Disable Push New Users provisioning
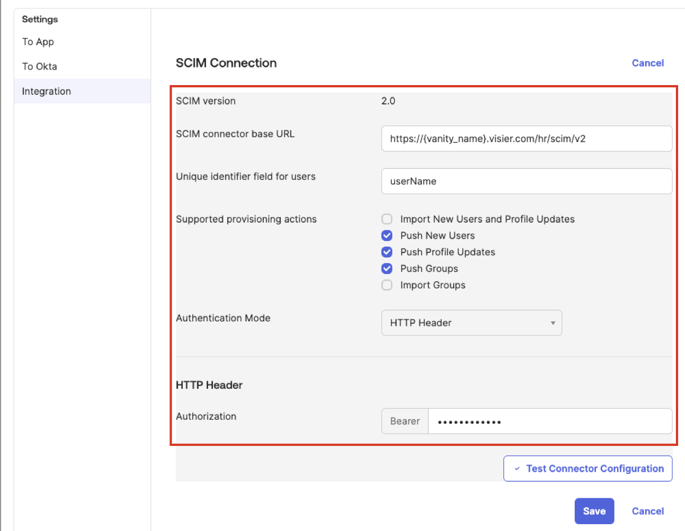685x531 pixels. pos(386,235)
